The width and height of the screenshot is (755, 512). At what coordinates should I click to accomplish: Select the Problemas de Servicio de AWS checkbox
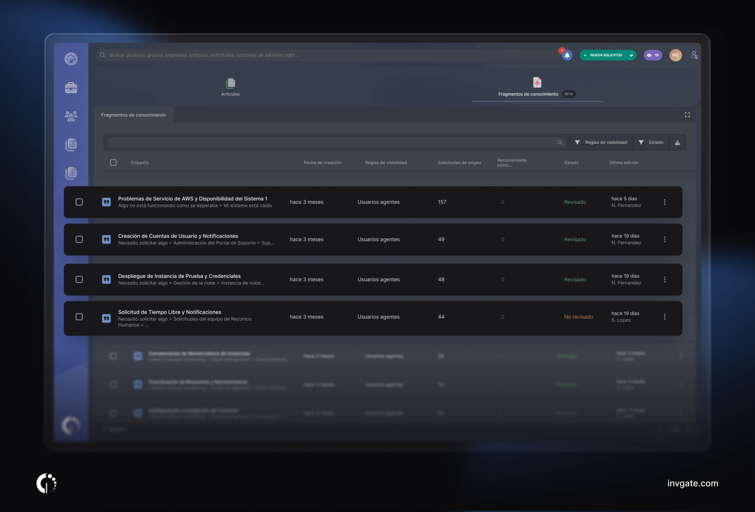pos(79,202)
